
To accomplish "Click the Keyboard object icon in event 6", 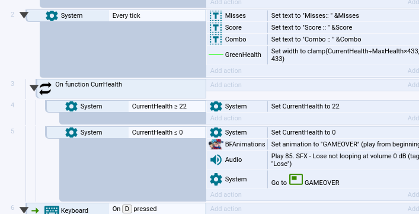I will click(x=52, y=210).
